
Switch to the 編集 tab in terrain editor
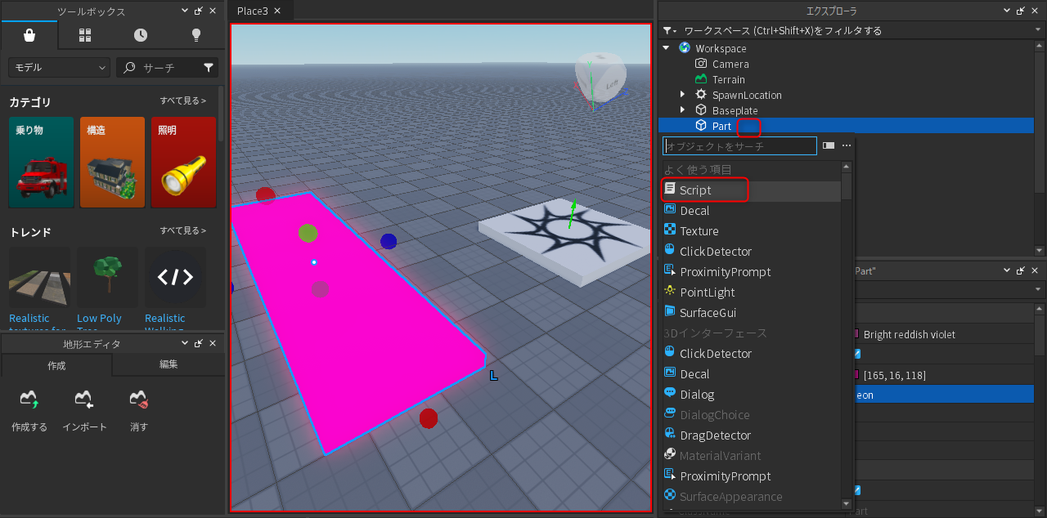tap(169, 364)
